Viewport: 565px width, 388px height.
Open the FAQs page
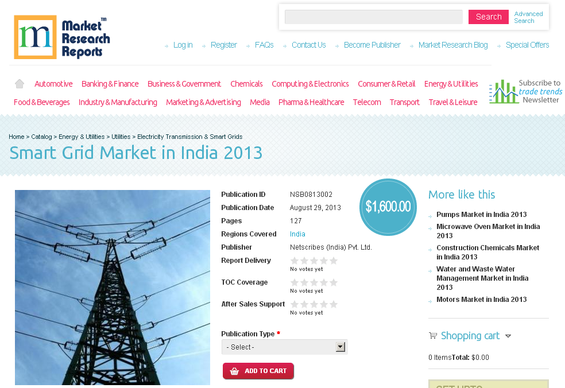click(x=264, y=45)
